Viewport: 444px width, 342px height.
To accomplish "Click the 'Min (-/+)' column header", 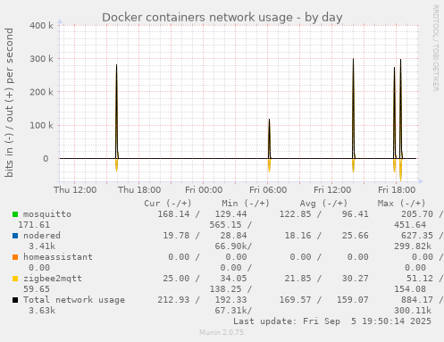I will (246, 204).
